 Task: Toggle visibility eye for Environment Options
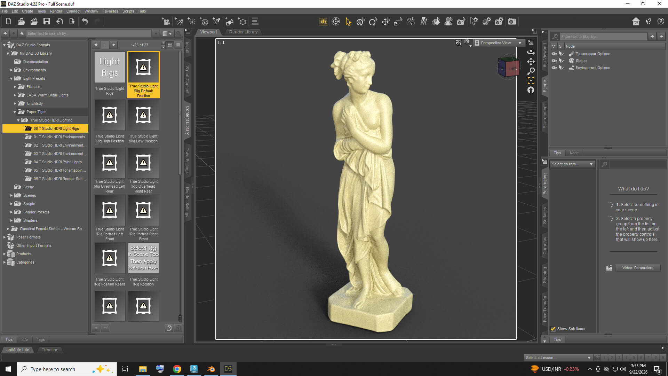(x=554, y=68)
